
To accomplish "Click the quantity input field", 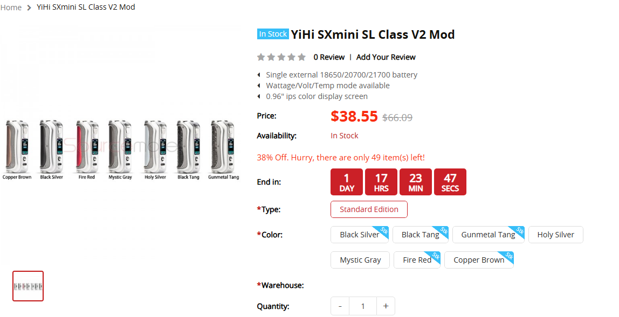I will (363, 306).
